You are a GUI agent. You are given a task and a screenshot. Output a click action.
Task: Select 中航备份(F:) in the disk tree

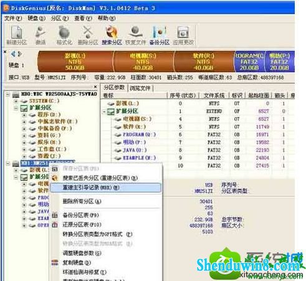click(x=55, y=128)
